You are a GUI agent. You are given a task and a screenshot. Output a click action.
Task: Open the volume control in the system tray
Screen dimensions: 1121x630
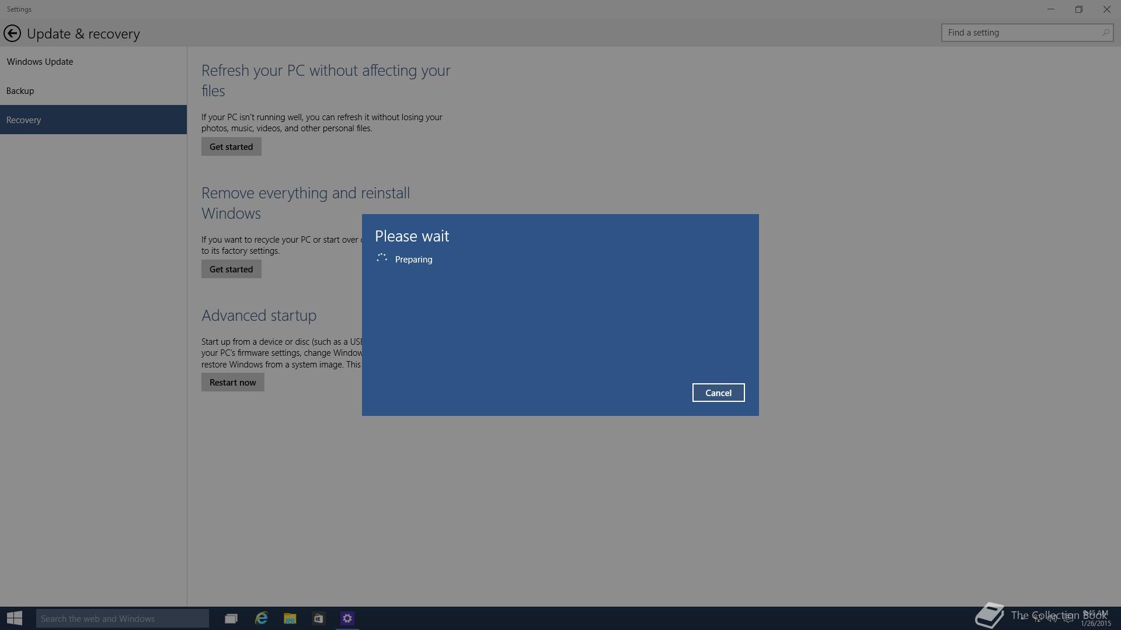coord(1052,618)
